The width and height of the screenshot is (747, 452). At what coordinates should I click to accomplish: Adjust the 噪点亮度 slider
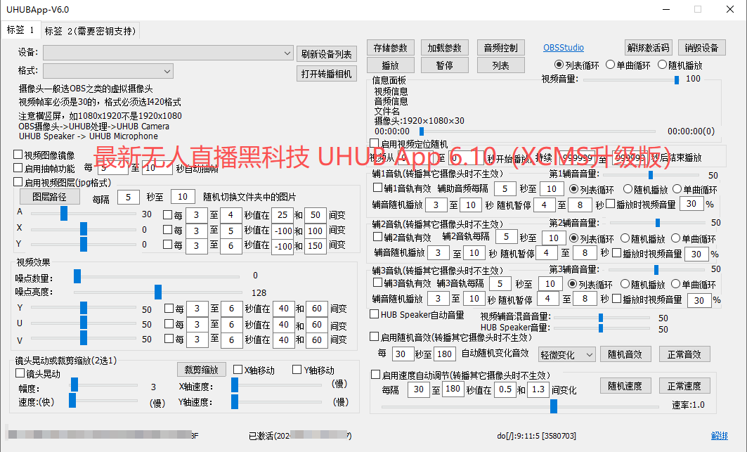point(157,291)
